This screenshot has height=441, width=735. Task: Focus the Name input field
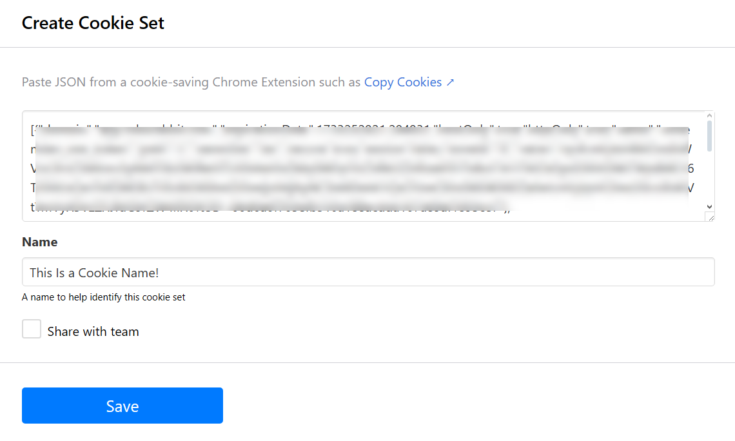[368, 272]
